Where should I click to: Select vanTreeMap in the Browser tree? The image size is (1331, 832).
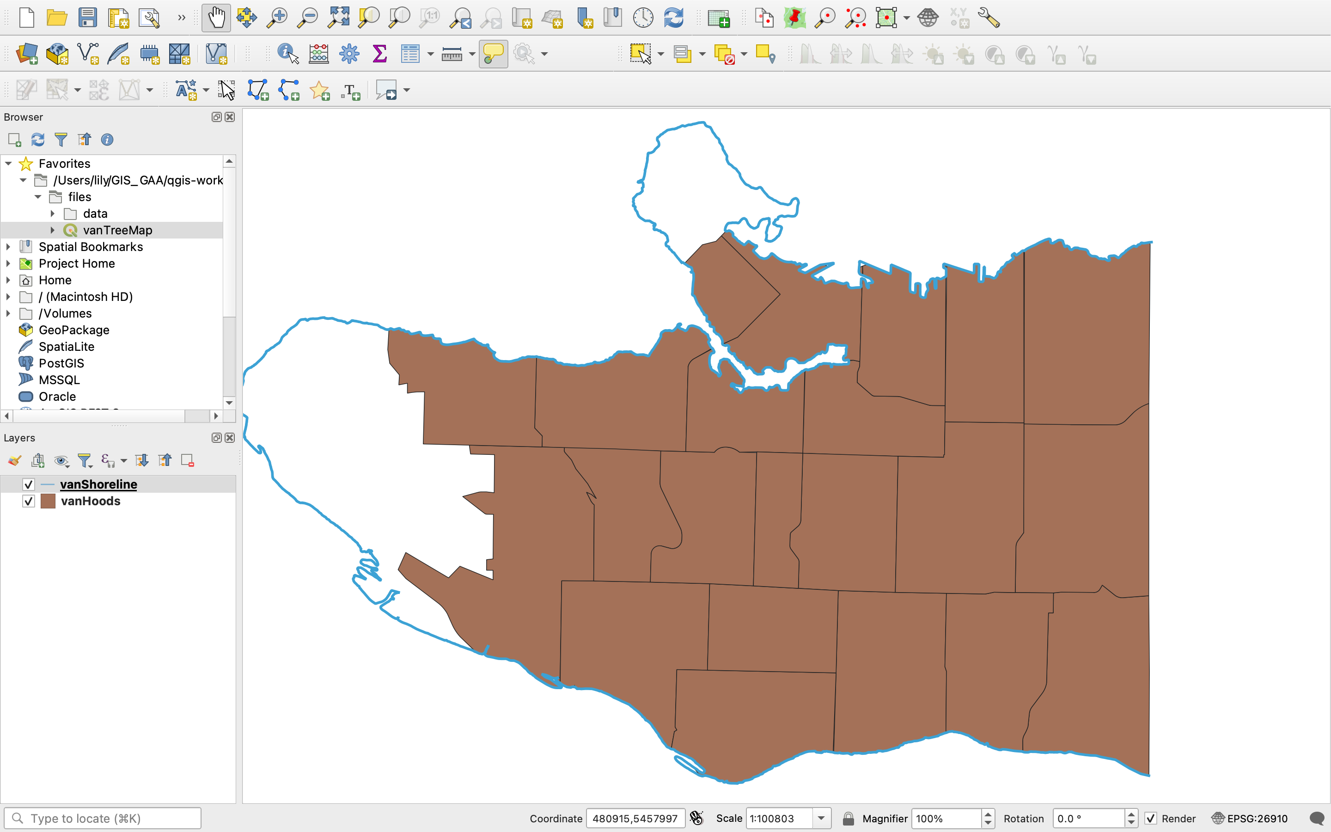click(117, 230)
